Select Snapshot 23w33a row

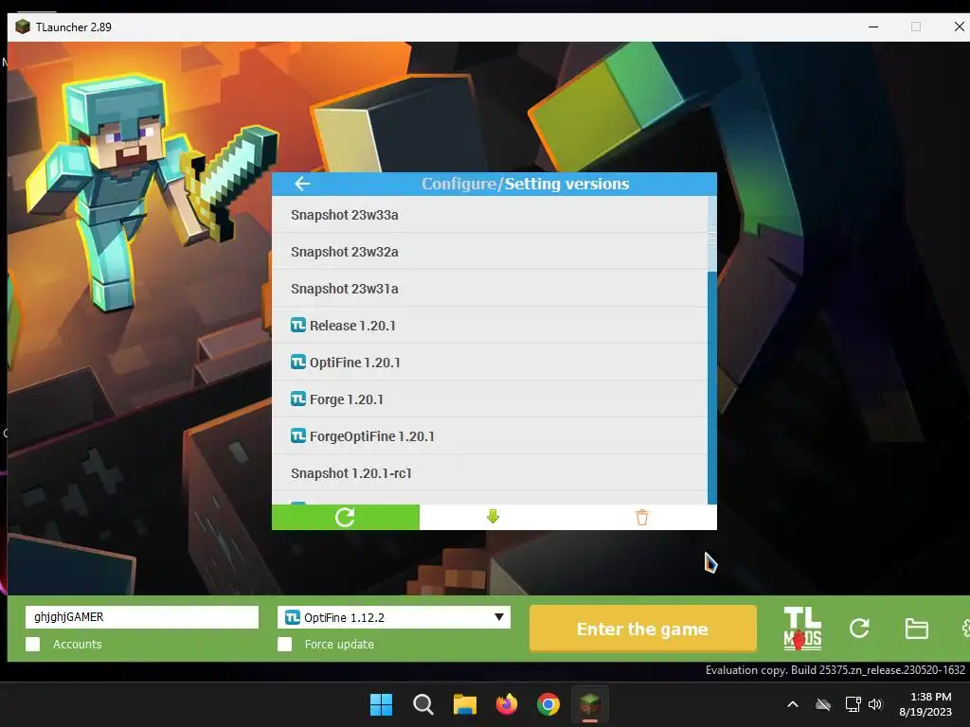point(490,215)
